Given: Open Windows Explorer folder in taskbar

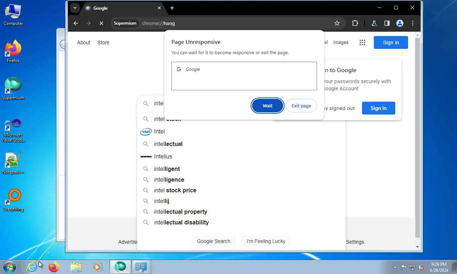Looking at the screenshot, I should [x=76, y=267].
